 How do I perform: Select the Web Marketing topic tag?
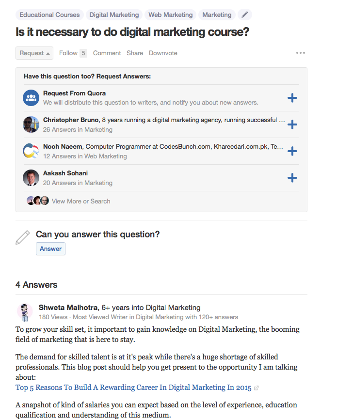pos(170,15)
